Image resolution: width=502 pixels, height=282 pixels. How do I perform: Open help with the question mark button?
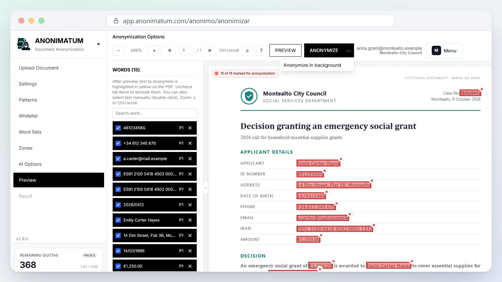(x=261, y=50)
